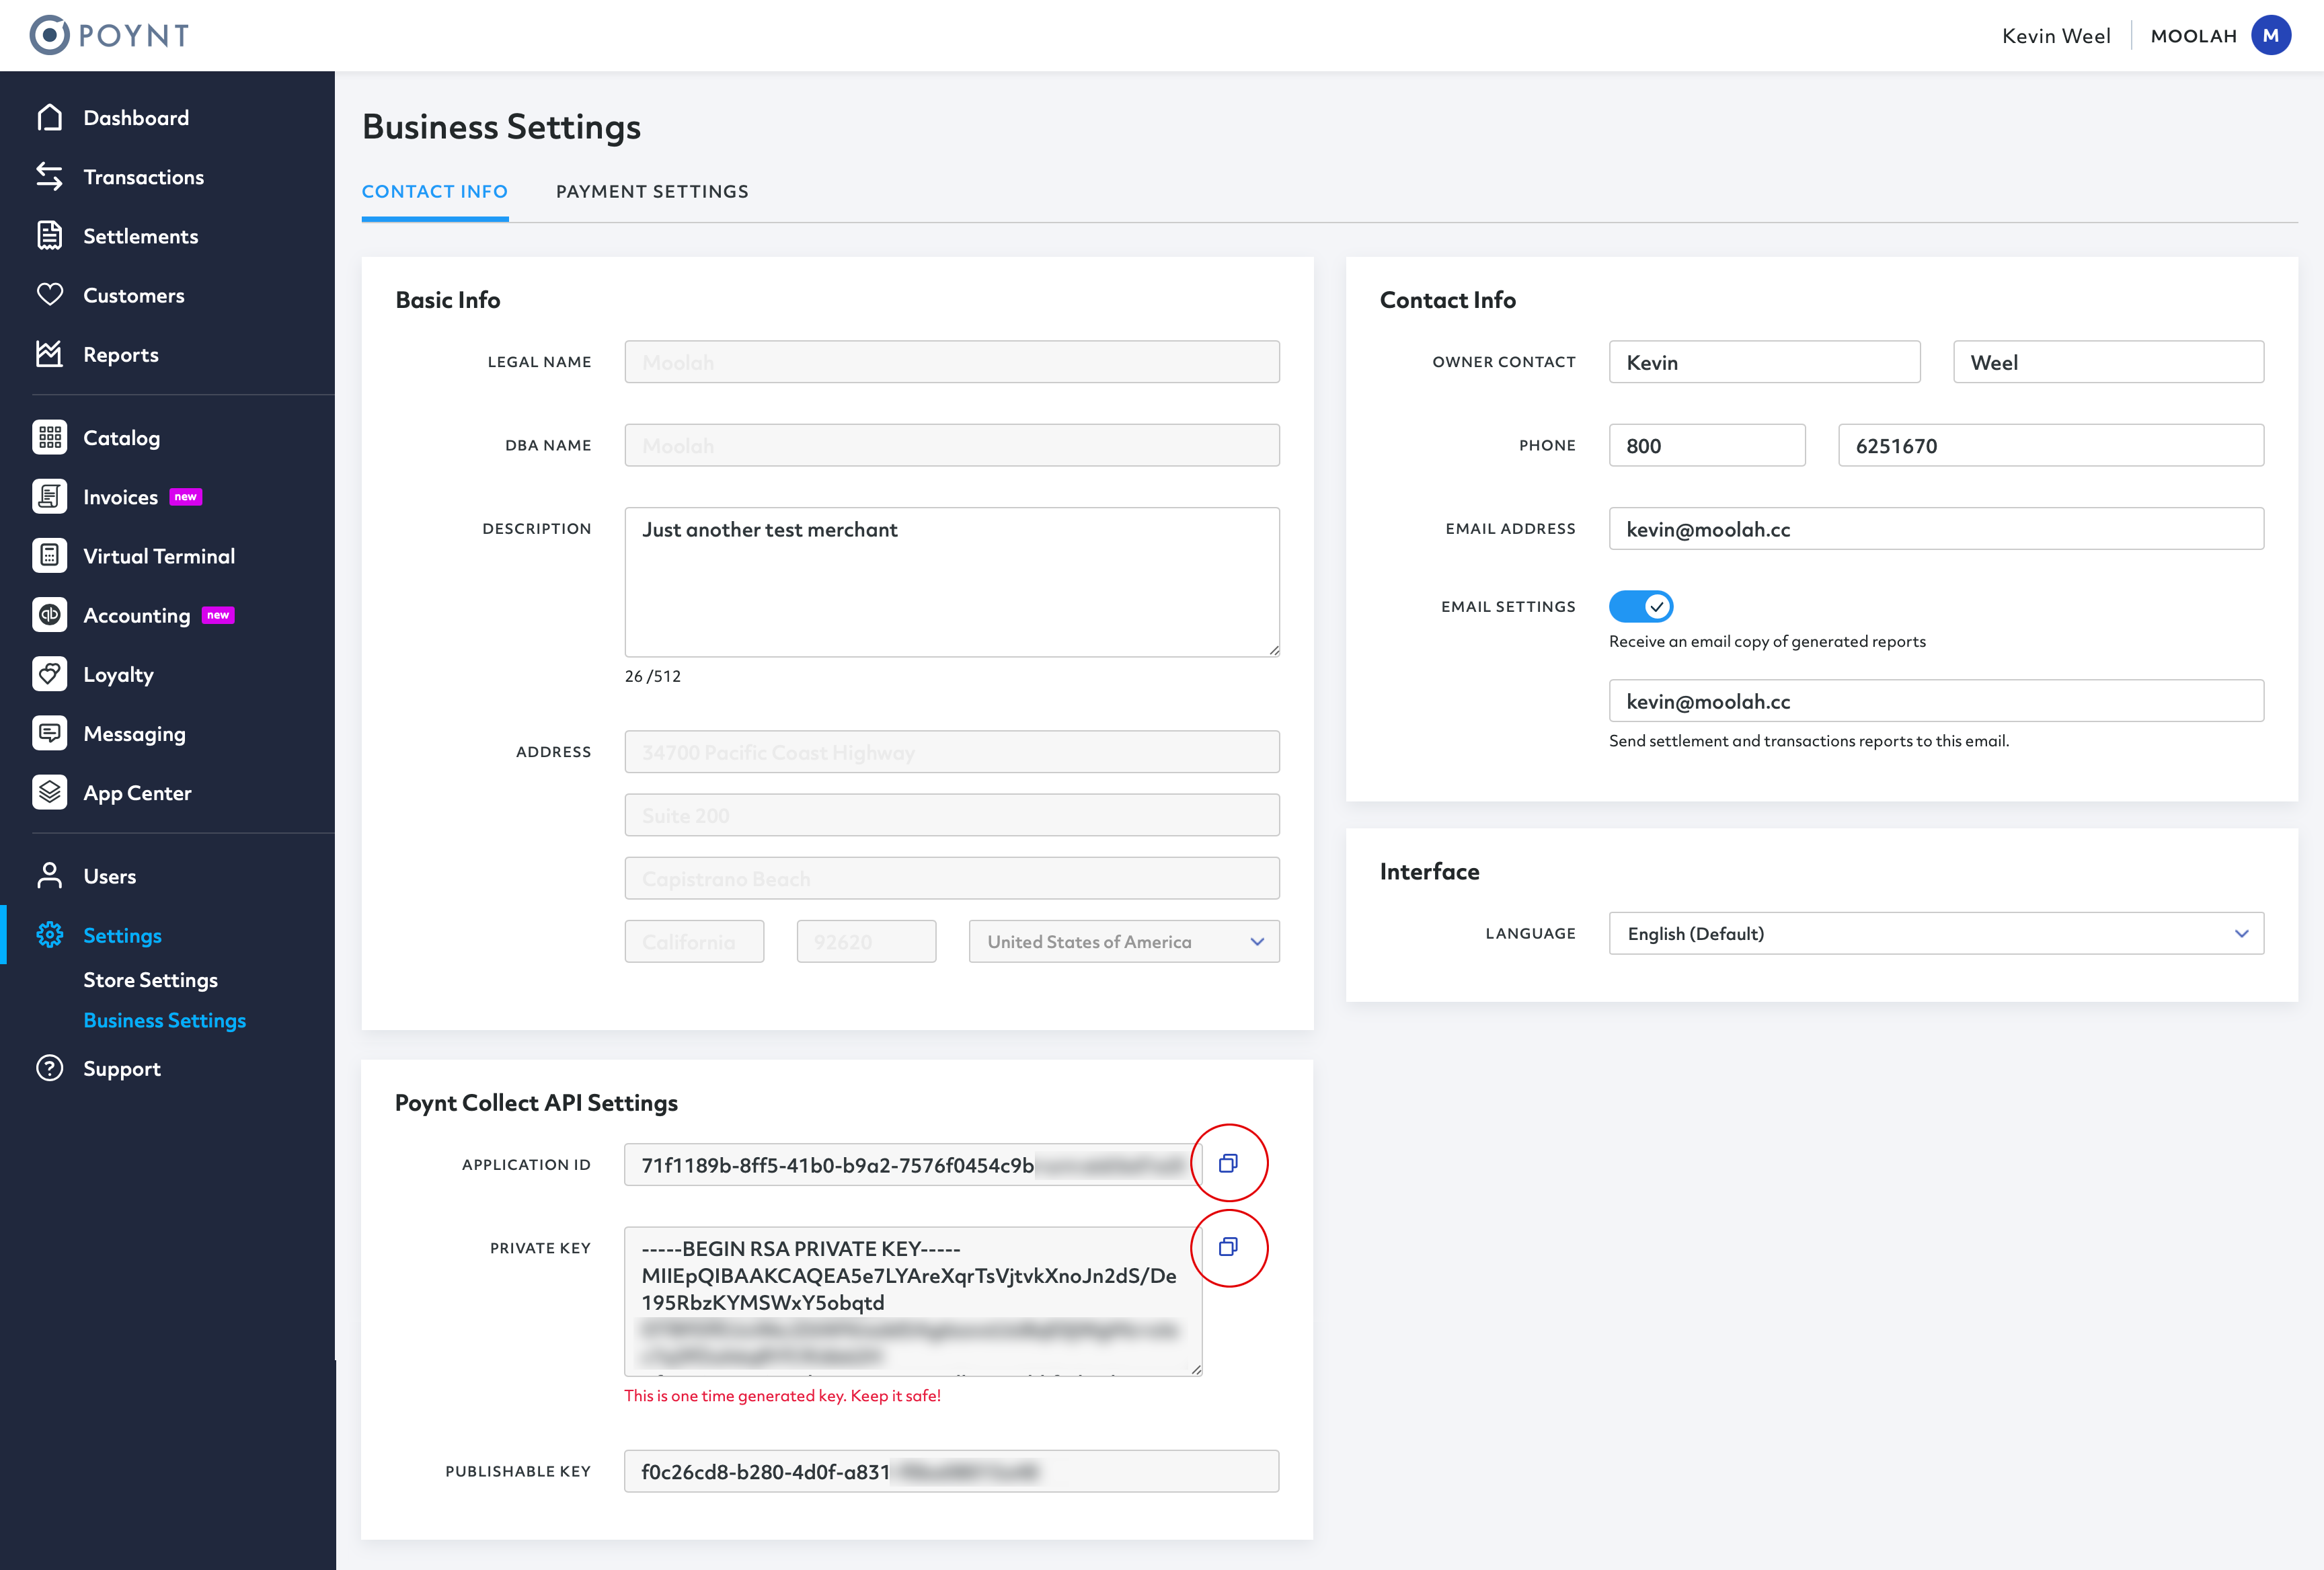The height and width of the screenshot is (1570, 2324).
Task: Click the DBA Name field
Action: 952,445
